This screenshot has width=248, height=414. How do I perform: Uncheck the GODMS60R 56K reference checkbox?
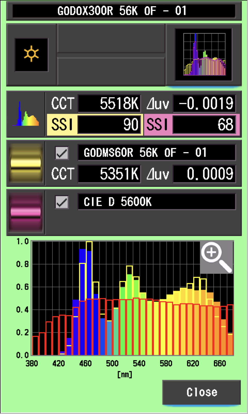(62, 153)
